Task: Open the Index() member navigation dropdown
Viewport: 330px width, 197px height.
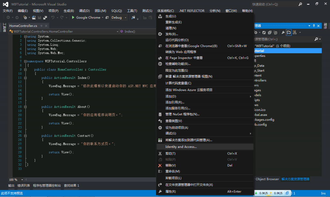Action: coord(138,31)
